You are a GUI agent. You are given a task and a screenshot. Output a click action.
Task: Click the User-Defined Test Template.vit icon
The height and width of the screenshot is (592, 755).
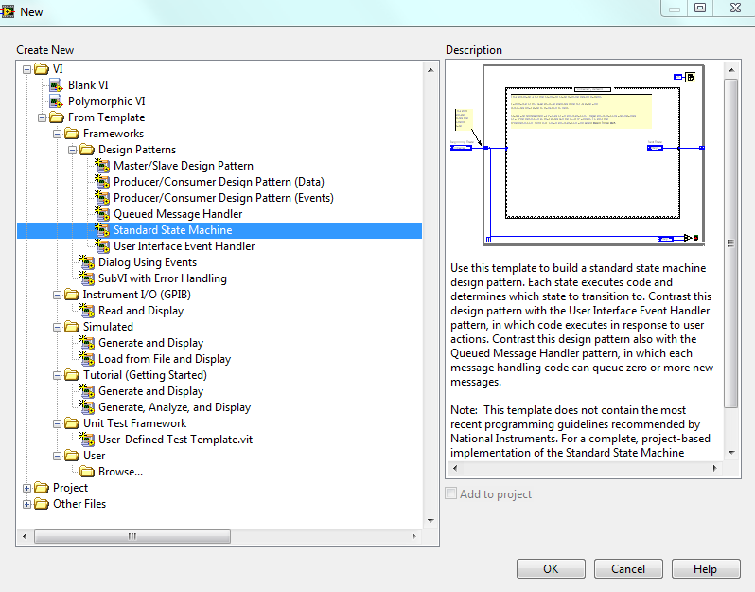(x=87, y=440)
